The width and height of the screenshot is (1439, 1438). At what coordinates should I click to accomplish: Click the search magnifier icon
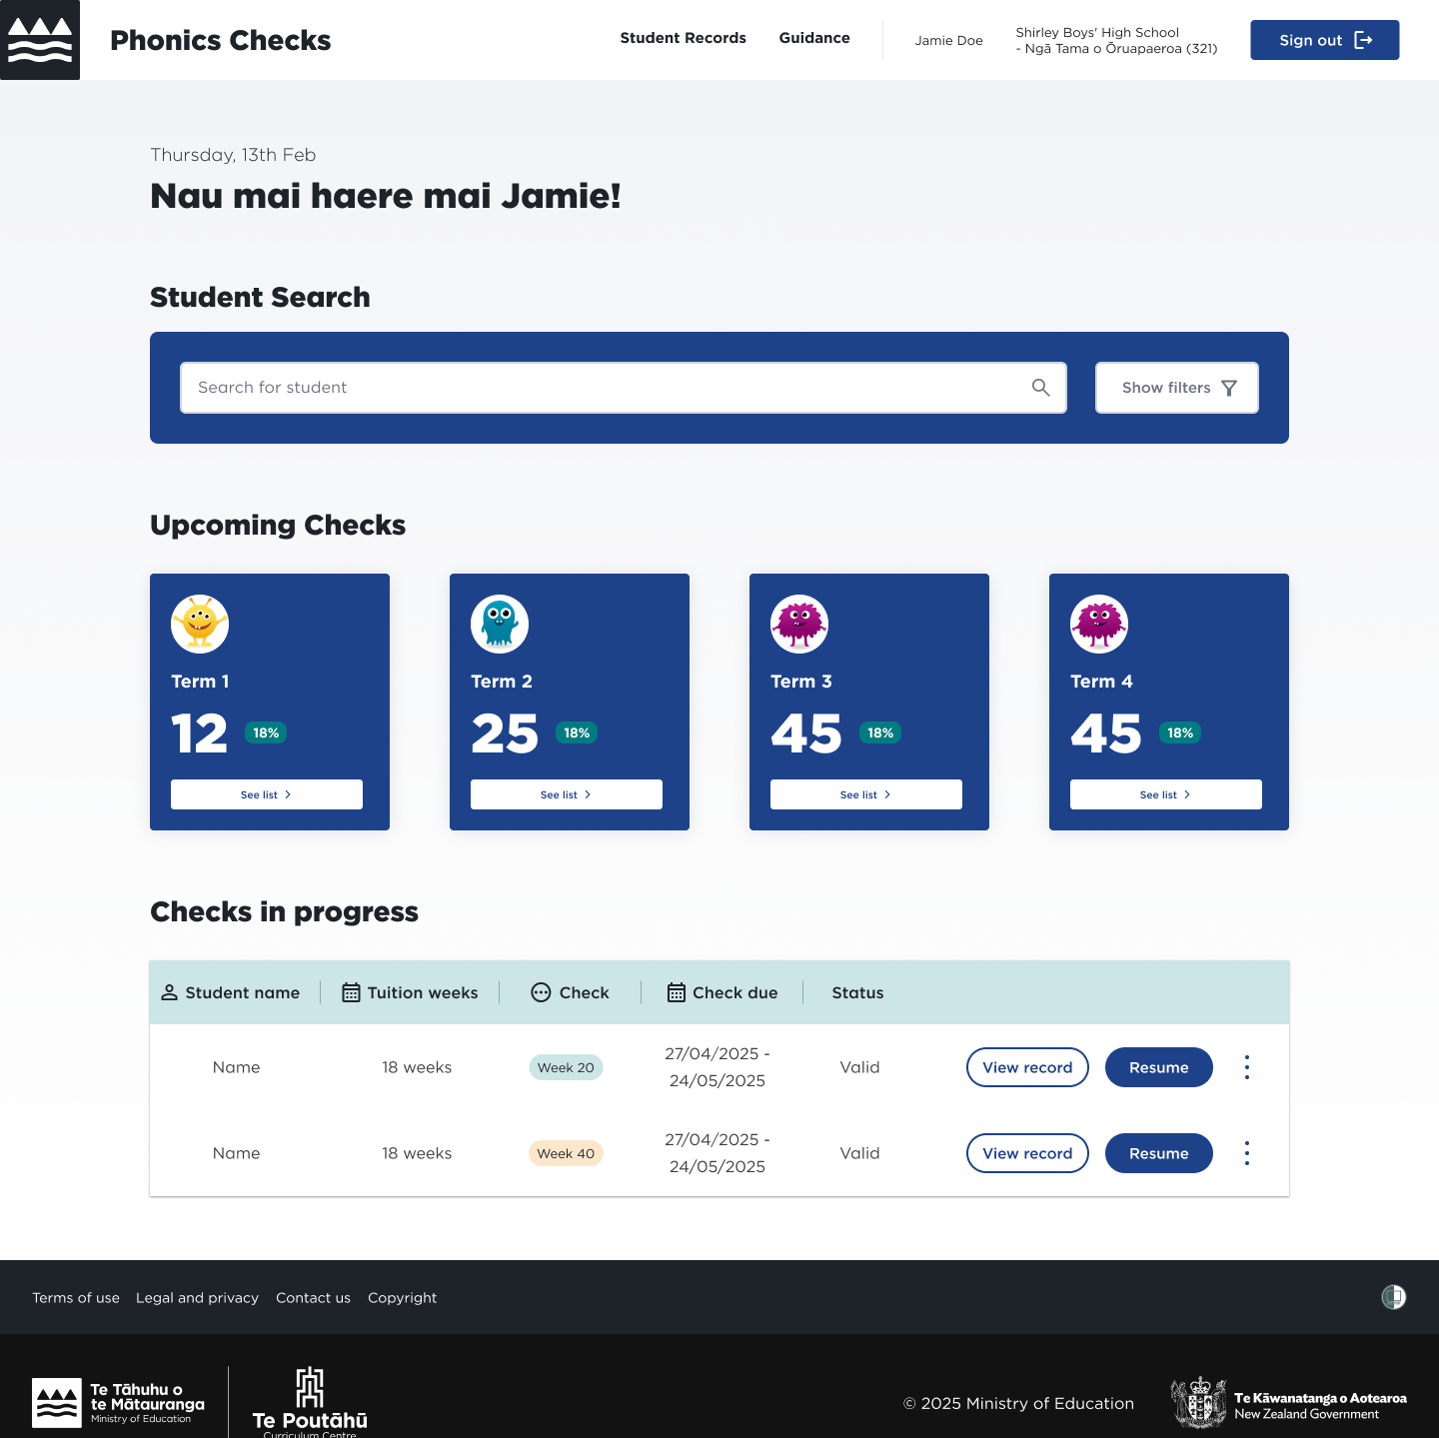pyautogui.click(x=1040, y=388)
